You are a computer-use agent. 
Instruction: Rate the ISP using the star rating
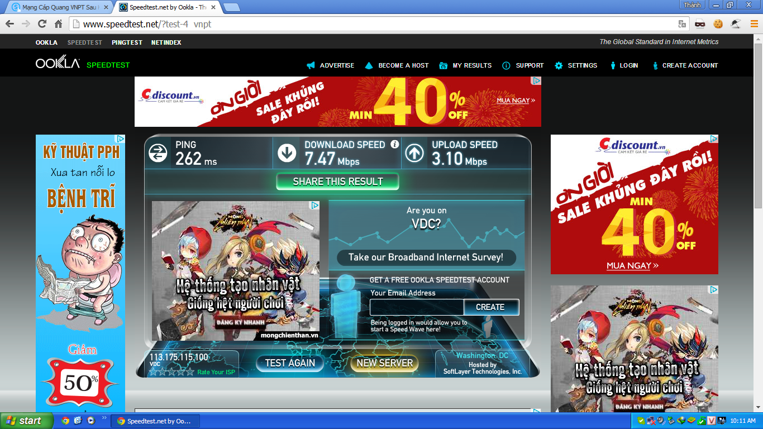[171, 371]
